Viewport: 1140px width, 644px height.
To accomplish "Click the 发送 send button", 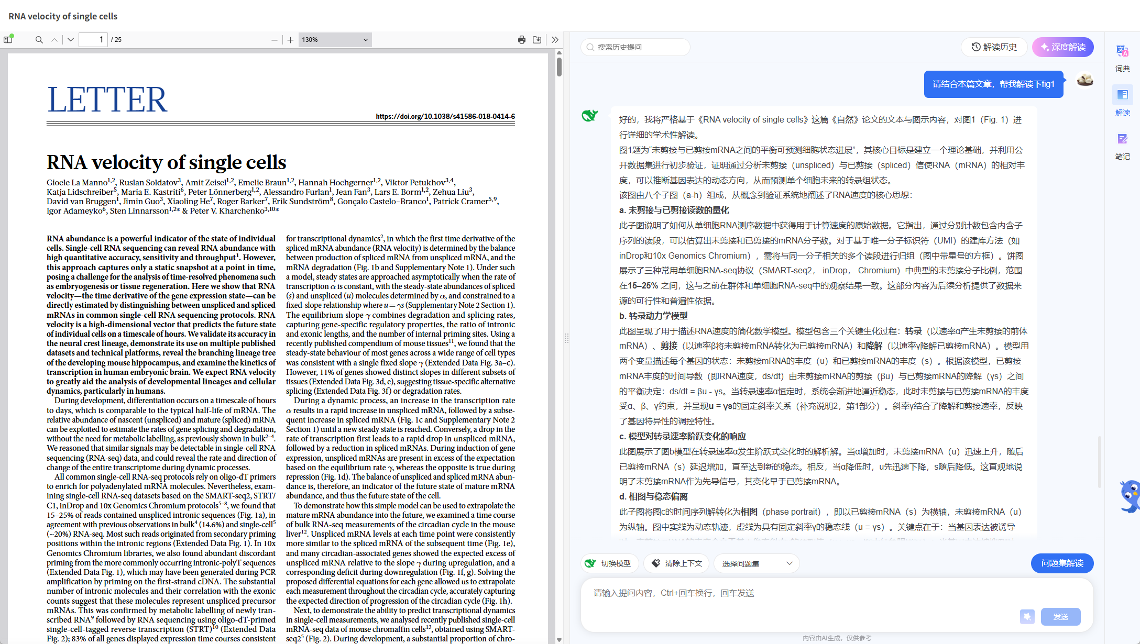I will (x=1061, y=617).
